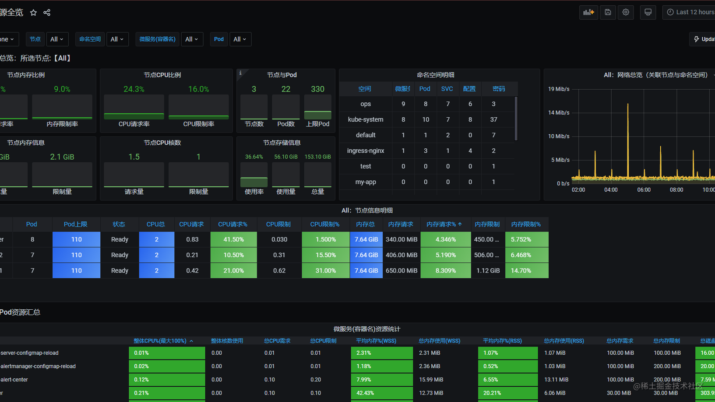Sort microservice table by 总内存使用(WSS)
This screenshot has height=402, width=715.
pyautogui.click(x=440, y=341)
